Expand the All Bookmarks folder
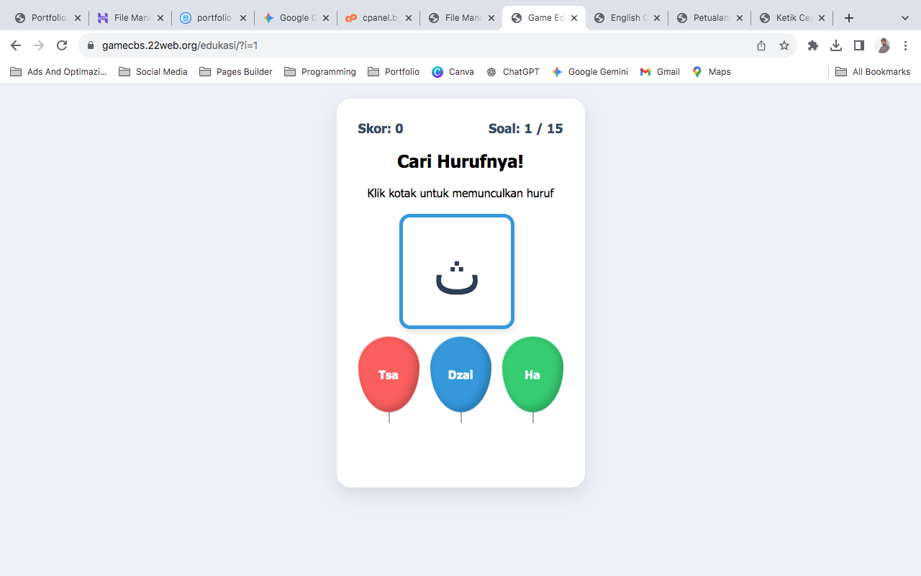The height and width of the screenshot is (576, 921). tap(873, 71)
